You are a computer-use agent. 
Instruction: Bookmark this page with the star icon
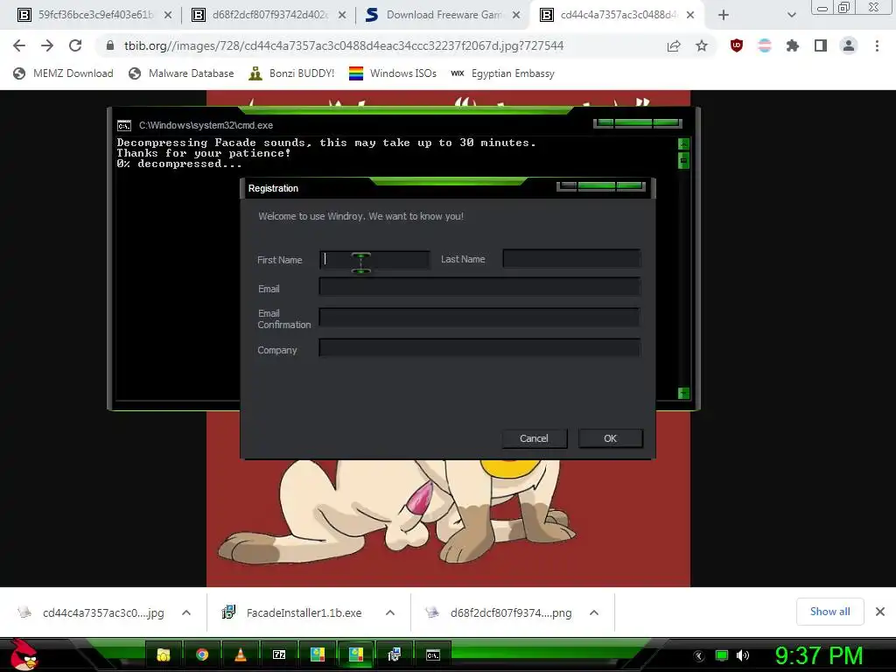tap(702, 45)
